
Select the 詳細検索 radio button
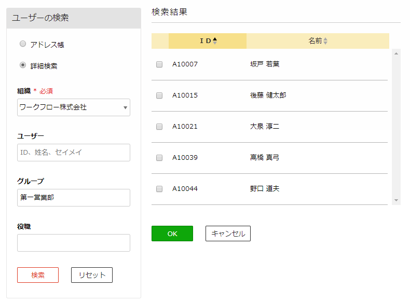[23, 65]
